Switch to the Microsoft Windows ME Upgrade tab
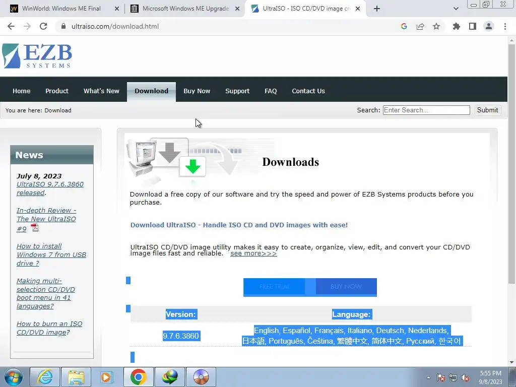 (x=185, y=9)
